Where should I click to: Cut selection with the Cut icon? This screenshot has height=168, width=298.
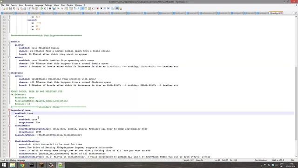tap(30, 8)
